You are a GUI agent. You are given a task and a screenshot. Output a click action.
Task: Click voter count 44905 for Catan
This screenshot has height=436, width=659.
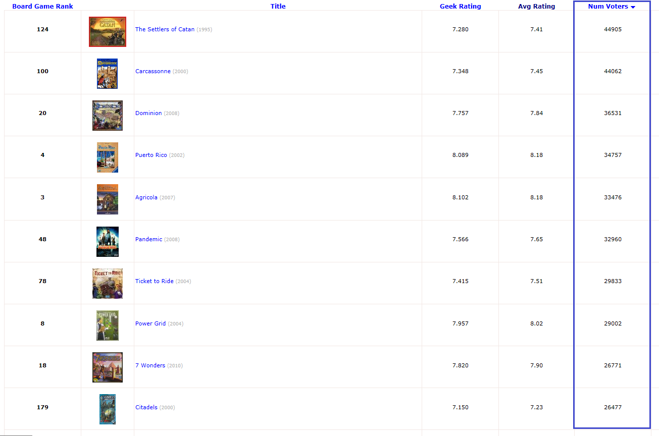point(613,29)
